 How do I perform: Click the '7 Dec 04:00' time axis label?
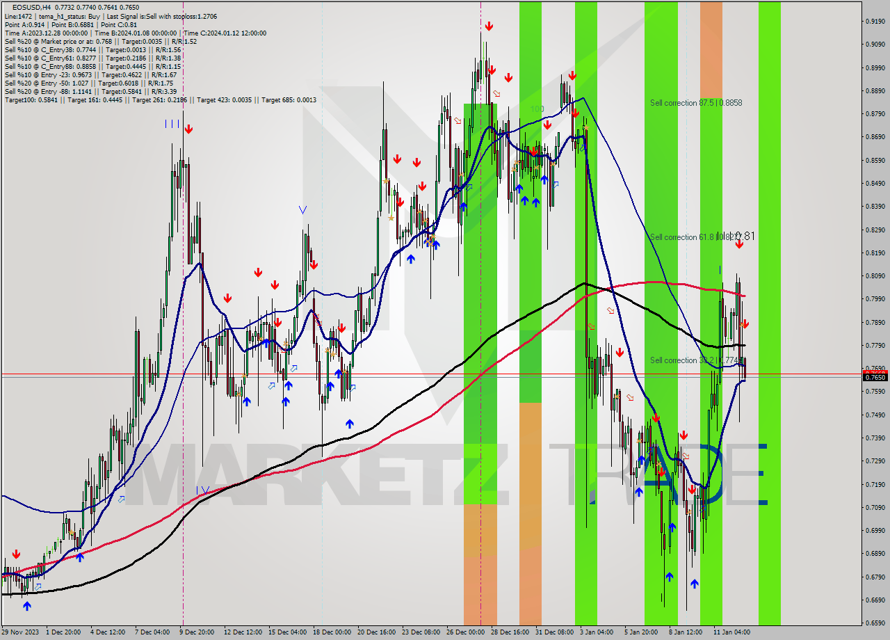point(152,632)
